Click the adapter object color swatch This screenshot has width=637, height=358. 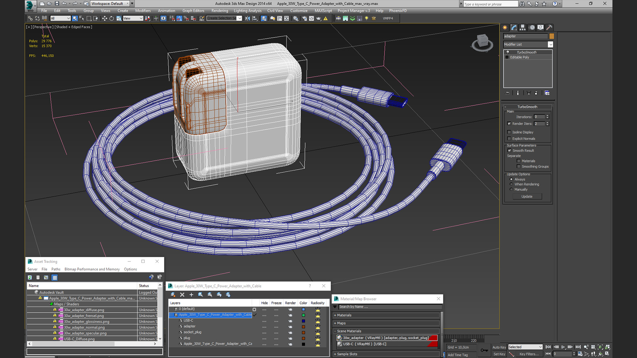click(x=551, y=36)
